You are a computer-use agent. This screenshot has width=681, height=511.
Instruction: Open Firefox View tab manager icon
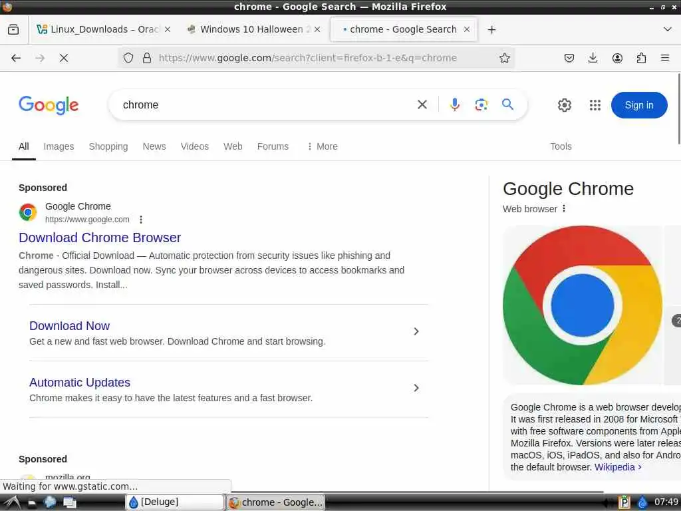pos(13,29)
